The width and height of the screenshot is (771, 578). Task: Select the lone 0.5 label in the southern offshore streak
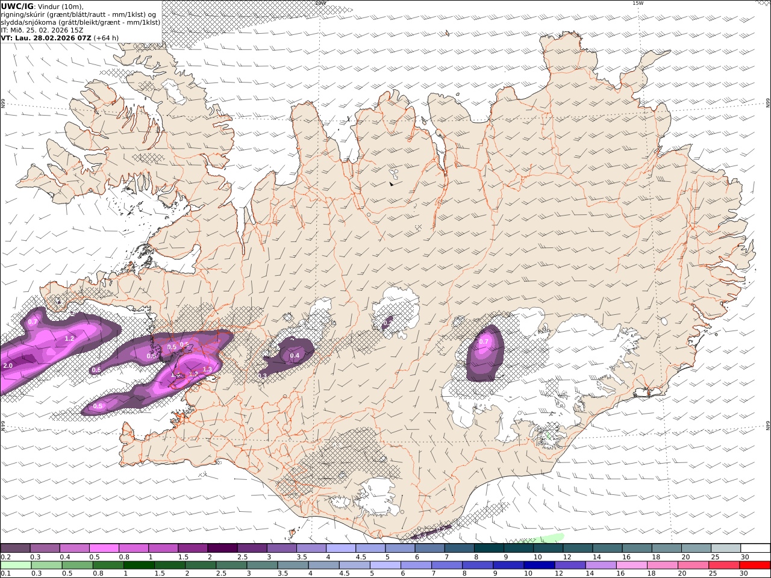pyautogui.click(x=98, y=406)
